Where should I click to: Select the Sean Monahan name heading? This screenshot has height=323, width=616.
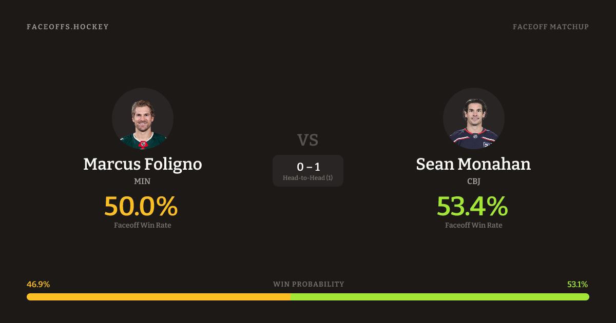point(473,164)
